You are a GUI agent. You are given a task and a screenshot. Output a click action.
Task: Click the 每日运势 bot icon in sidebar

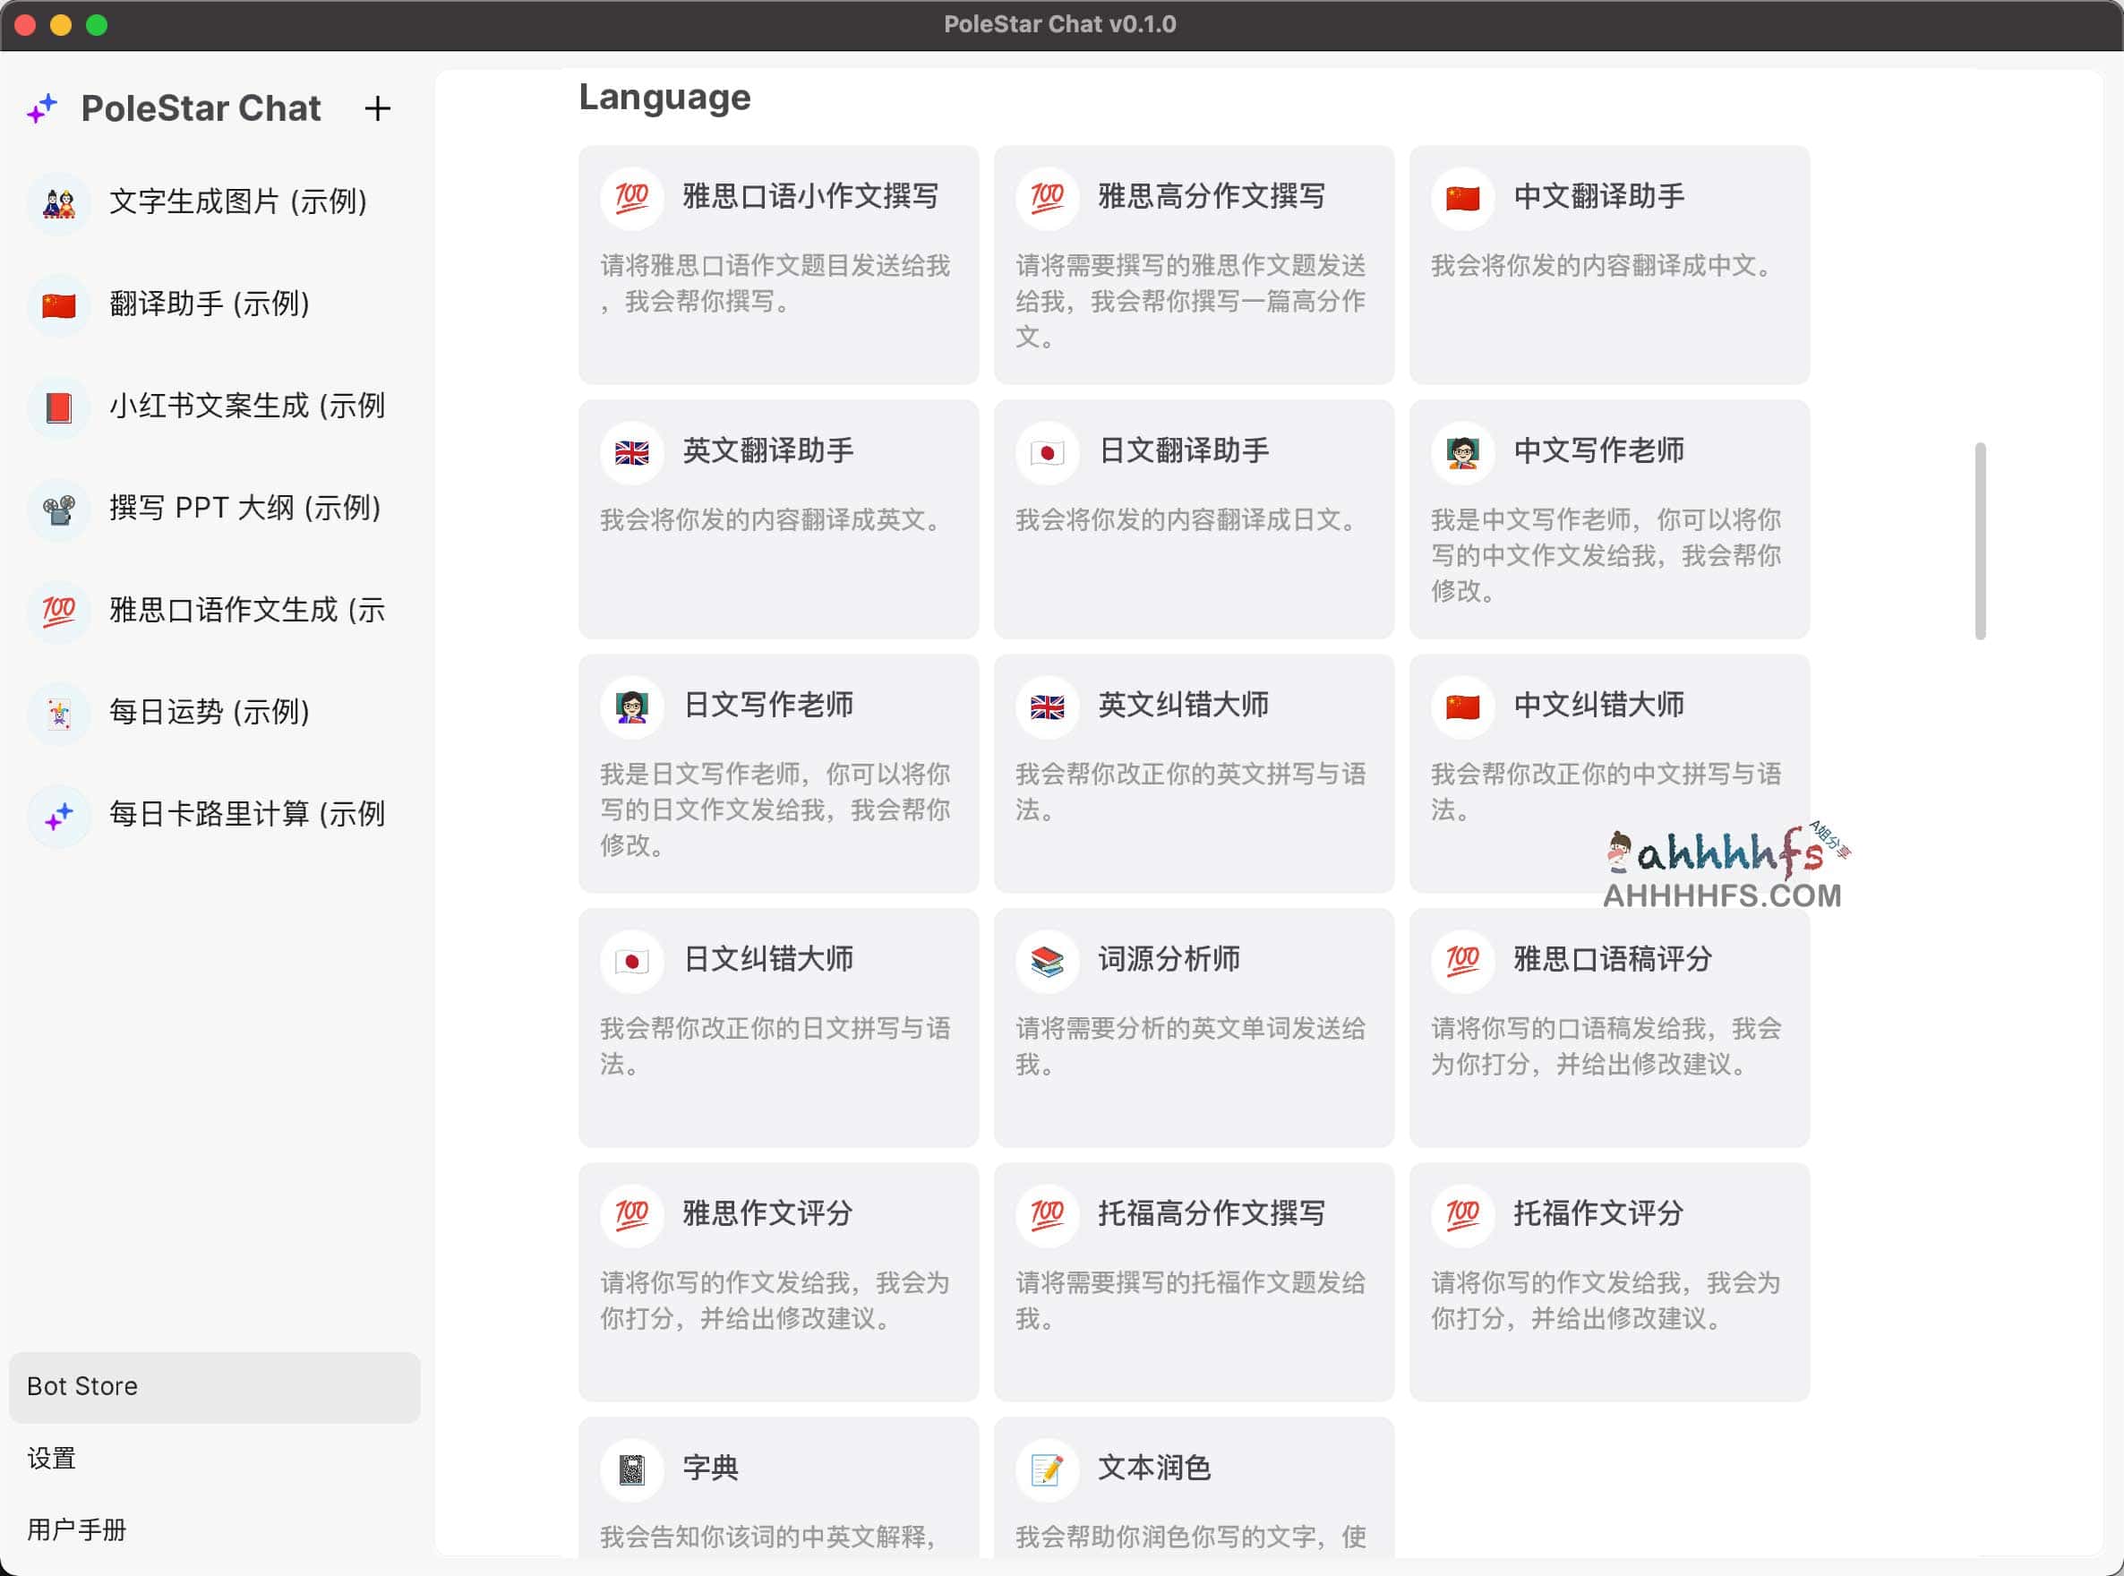point(58,713)
